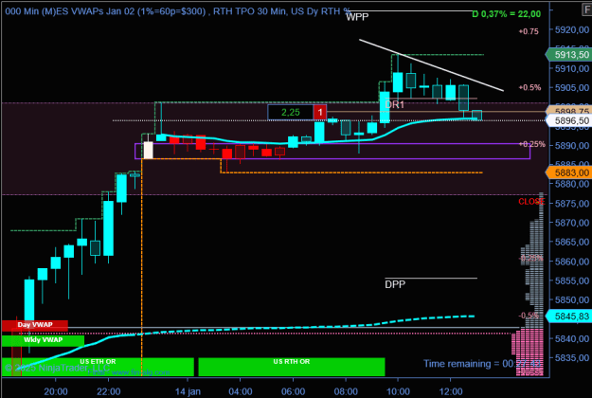Click the 5850,00 price axis label
Image resolution: width=592 pixels, height=398 pixels.
click(x=572, y=299)
